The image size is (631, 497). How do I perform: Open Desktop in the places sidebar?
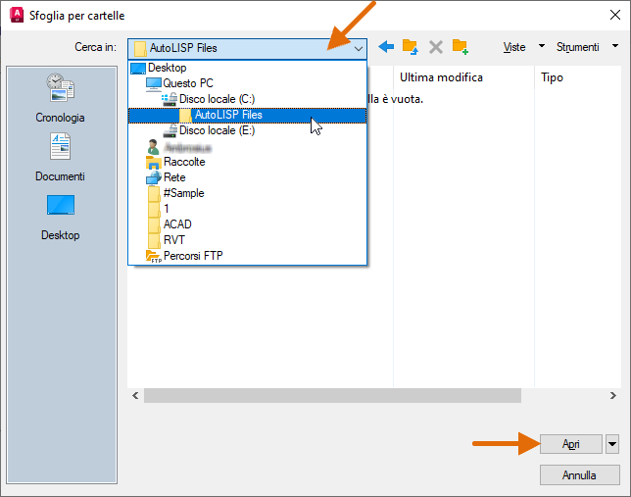click(x=61, y=218)
